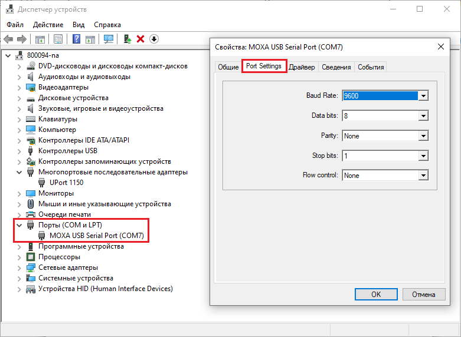The width and height of the screenshot is (461, 337).
Task: Collapse the Порты (COM и LPT) node
Action: (x=19, y=225)
